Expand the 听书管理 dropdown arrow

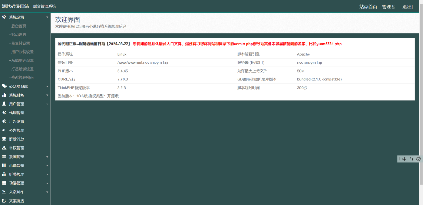[x=47, y=174]
